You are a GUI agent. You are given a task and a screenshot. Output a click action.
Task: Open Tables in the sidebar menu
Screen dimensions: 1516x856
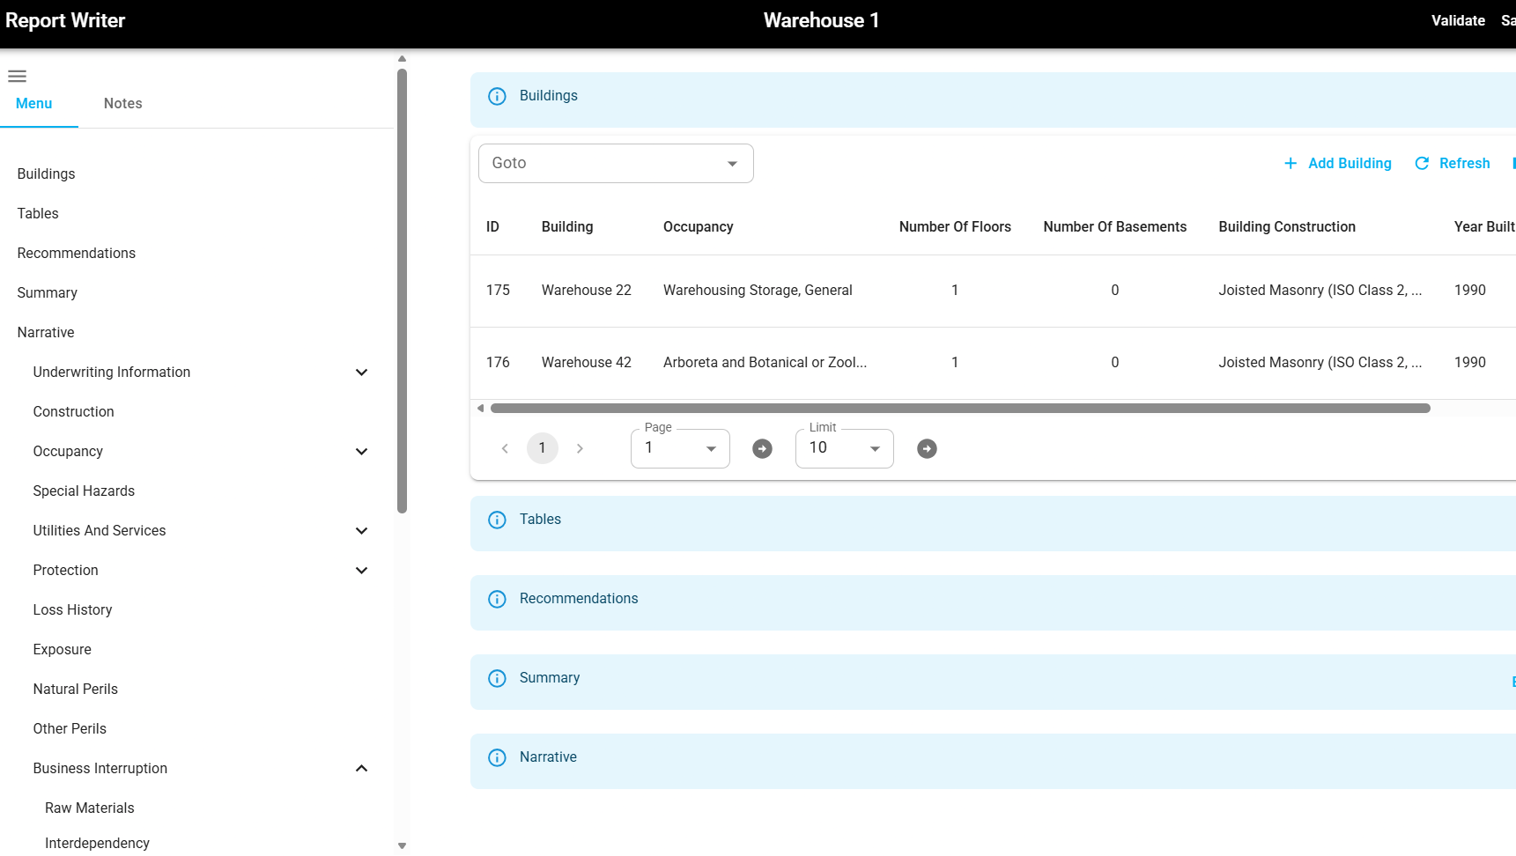[38, 214]
